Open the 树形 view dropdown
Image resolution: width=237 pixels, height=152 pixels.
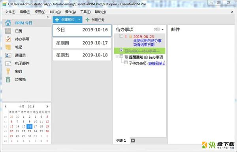coord(158,30)
